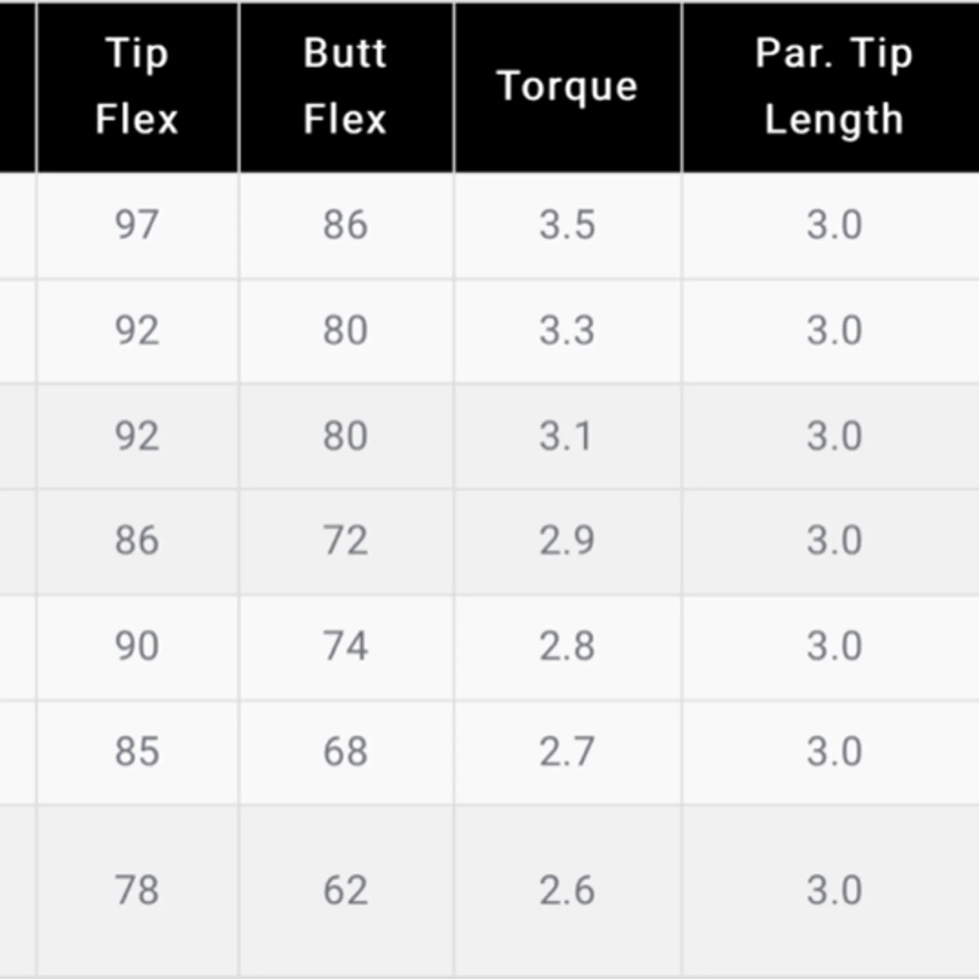Select the Torque column header
This screenshot has height=979, width=979.
tap(567, 86)
